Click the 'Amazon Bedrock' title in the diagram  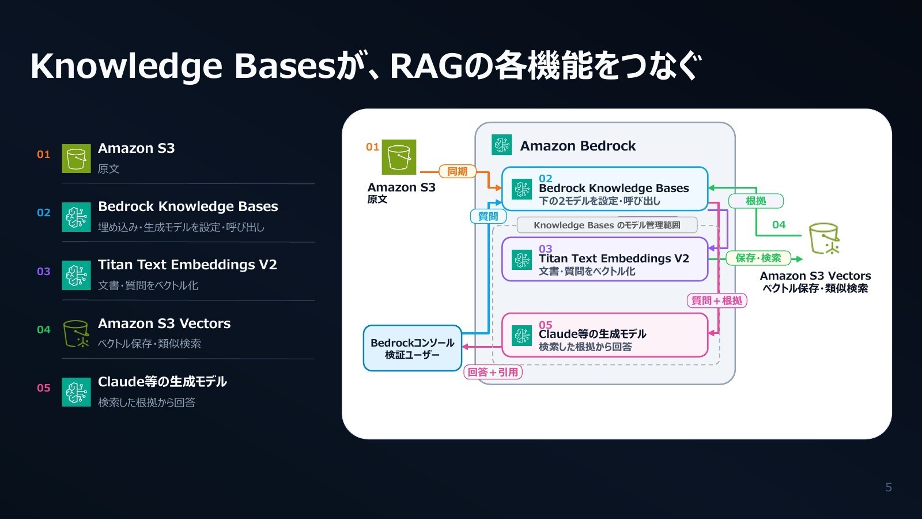[578, 146]
